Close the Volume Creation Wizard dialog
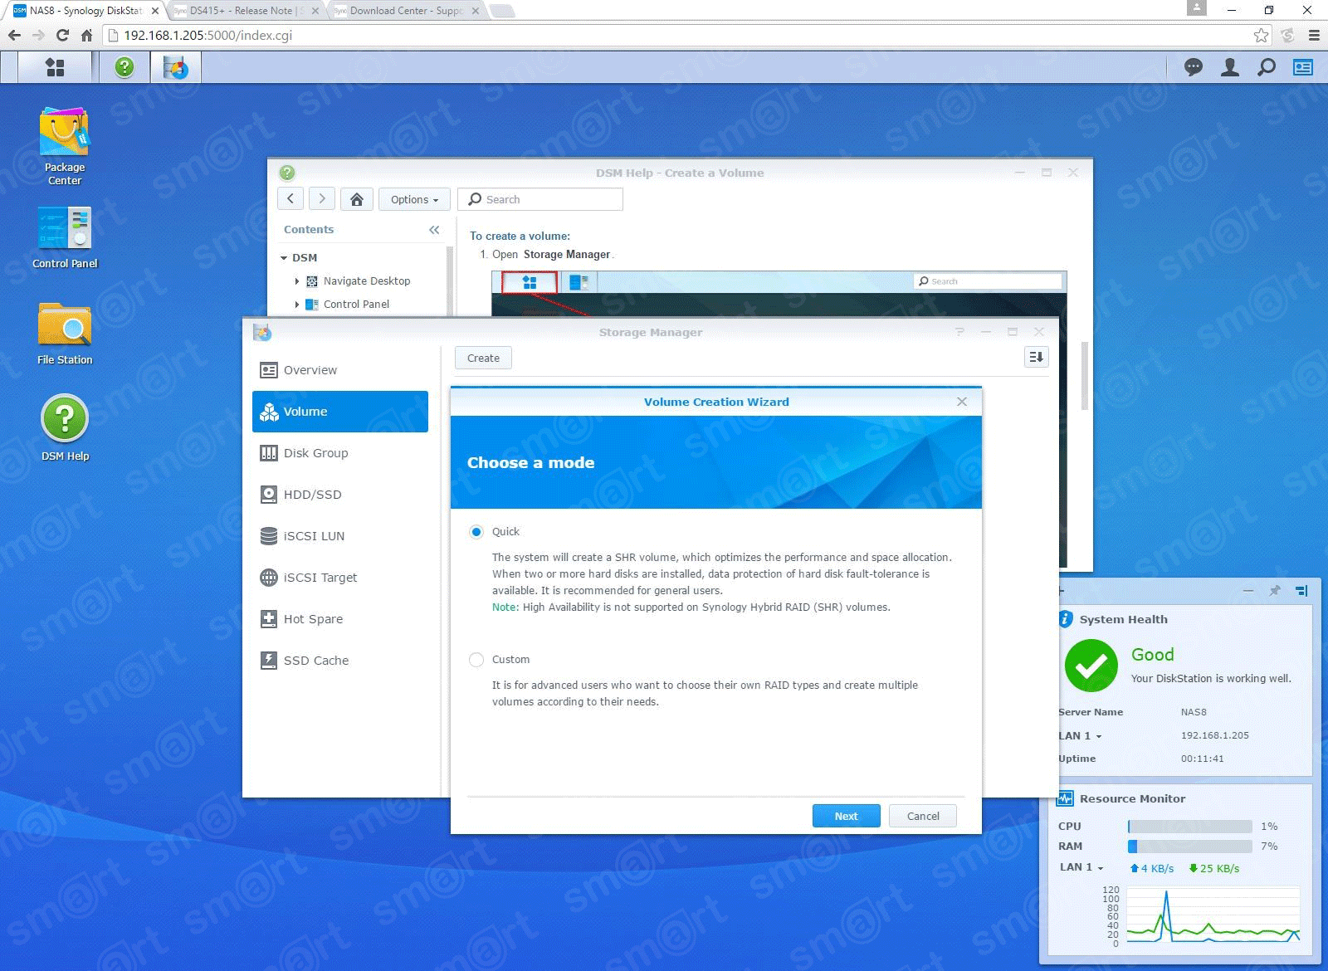The image size is (1328, 971). tap(962, 402)
